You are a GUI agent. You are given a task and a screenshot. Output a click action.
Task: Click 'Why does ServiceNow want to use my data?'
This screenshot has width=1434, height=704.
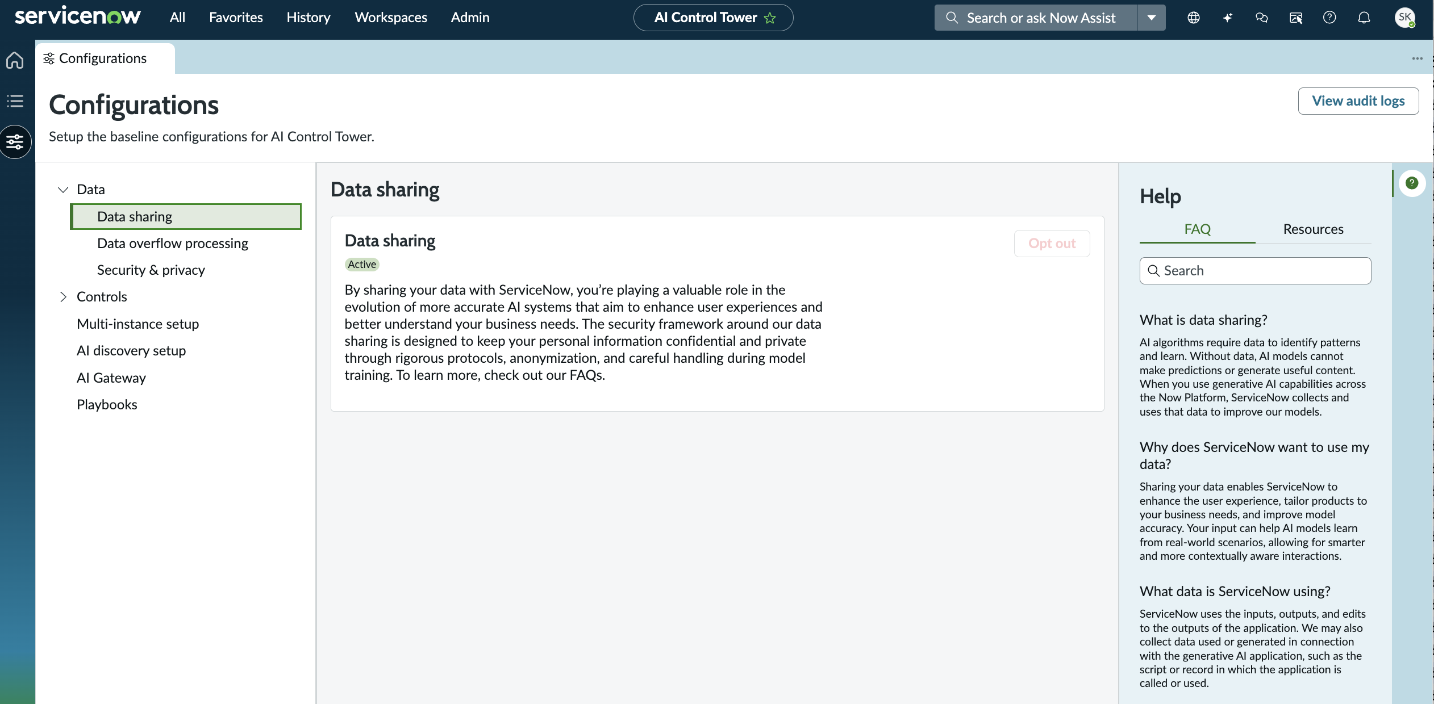[x=1254, y=455]
